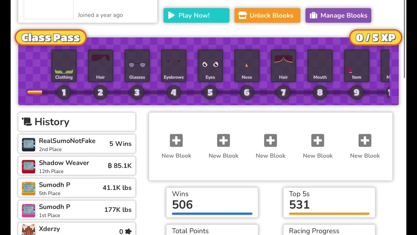Open the Shadow Weaver history entry
The image size is (417, 235).
pyautogui.click(x=77, y=166)
